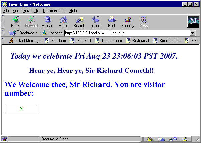Expand the Location history dropdown arrow
The image size is (201, 143).
click(x=193, y=33)
